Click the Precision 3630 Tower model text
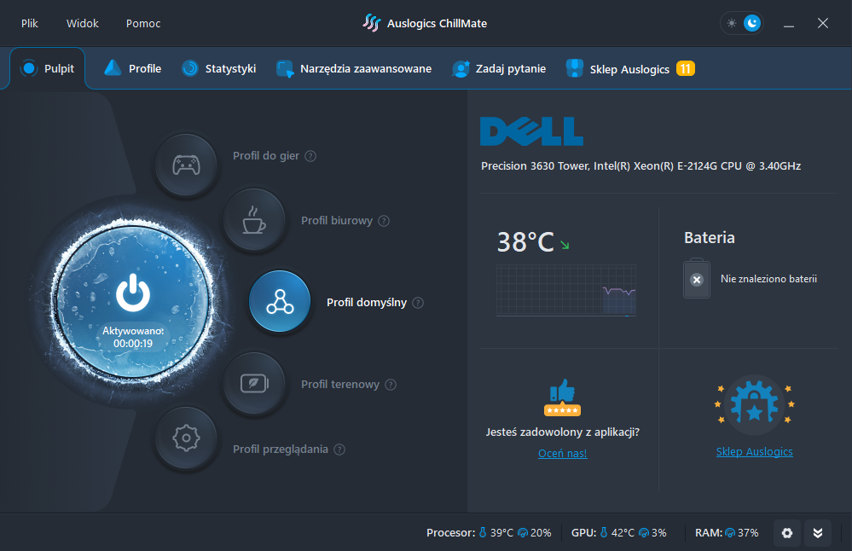The width and height of the screenshot is (852, 551). (640, 166)
